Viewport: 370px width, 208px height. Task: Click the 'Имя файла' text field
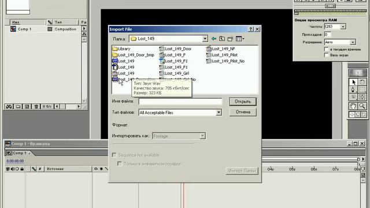(x=180, y=102)
